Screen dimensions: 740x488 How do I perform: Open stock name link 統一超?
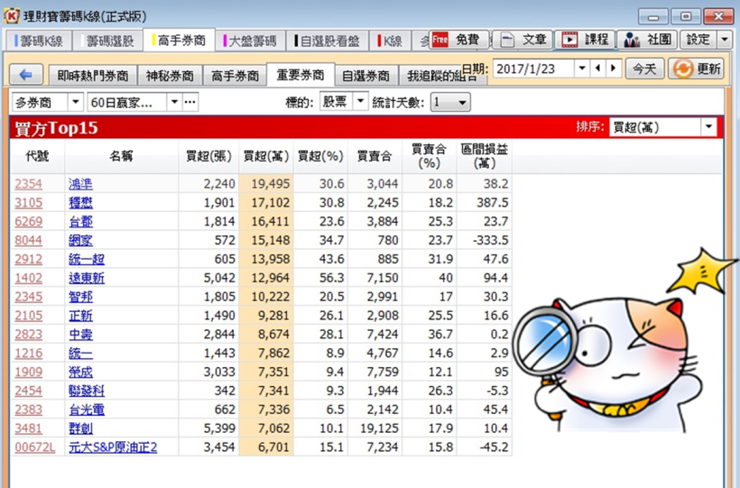[87, 259]
